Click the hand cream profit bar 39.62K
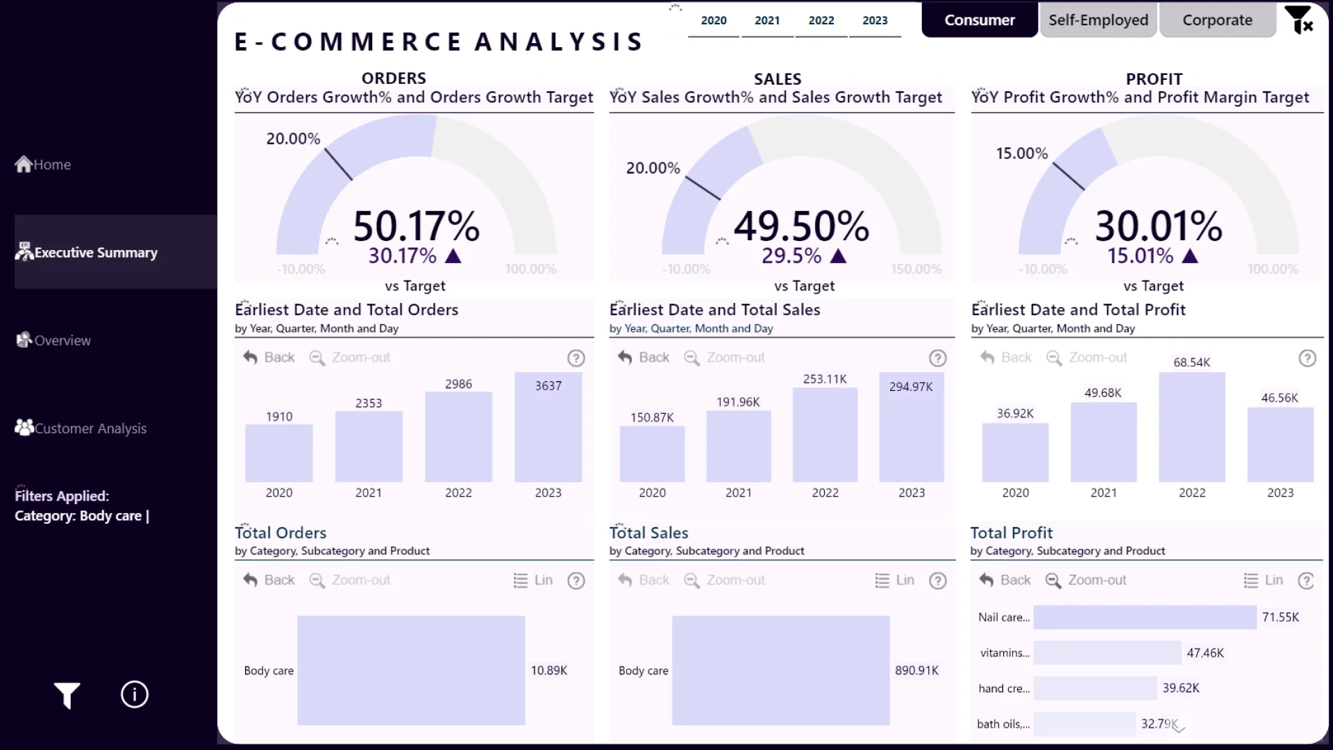 pos(1095,688)
